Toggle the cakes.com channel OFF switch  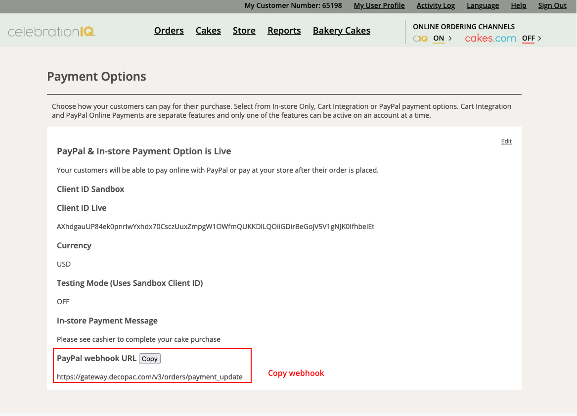tap(528, 39)
